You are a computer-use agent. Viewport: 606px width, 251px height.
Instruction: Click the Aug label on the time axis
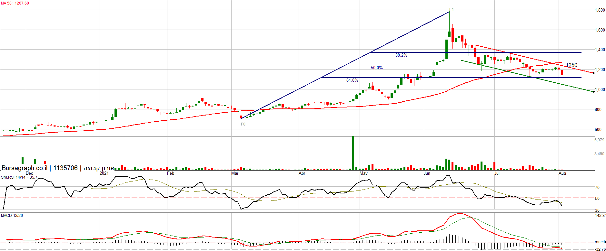(x=562, y=173)
